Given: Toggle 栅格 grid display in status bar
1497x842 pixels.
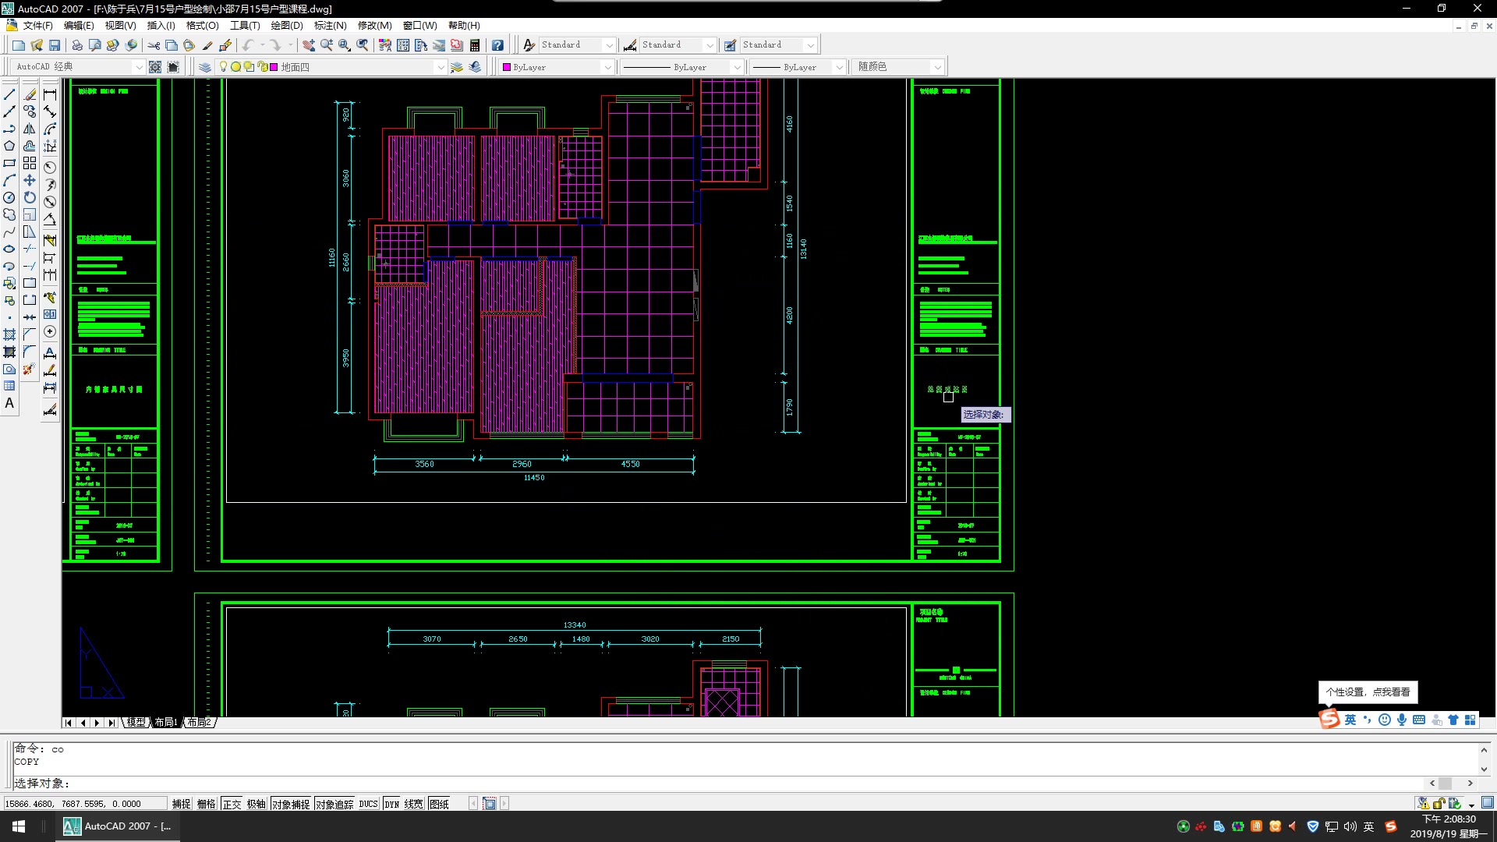Looking at the screenshot, I should (207, 804).
